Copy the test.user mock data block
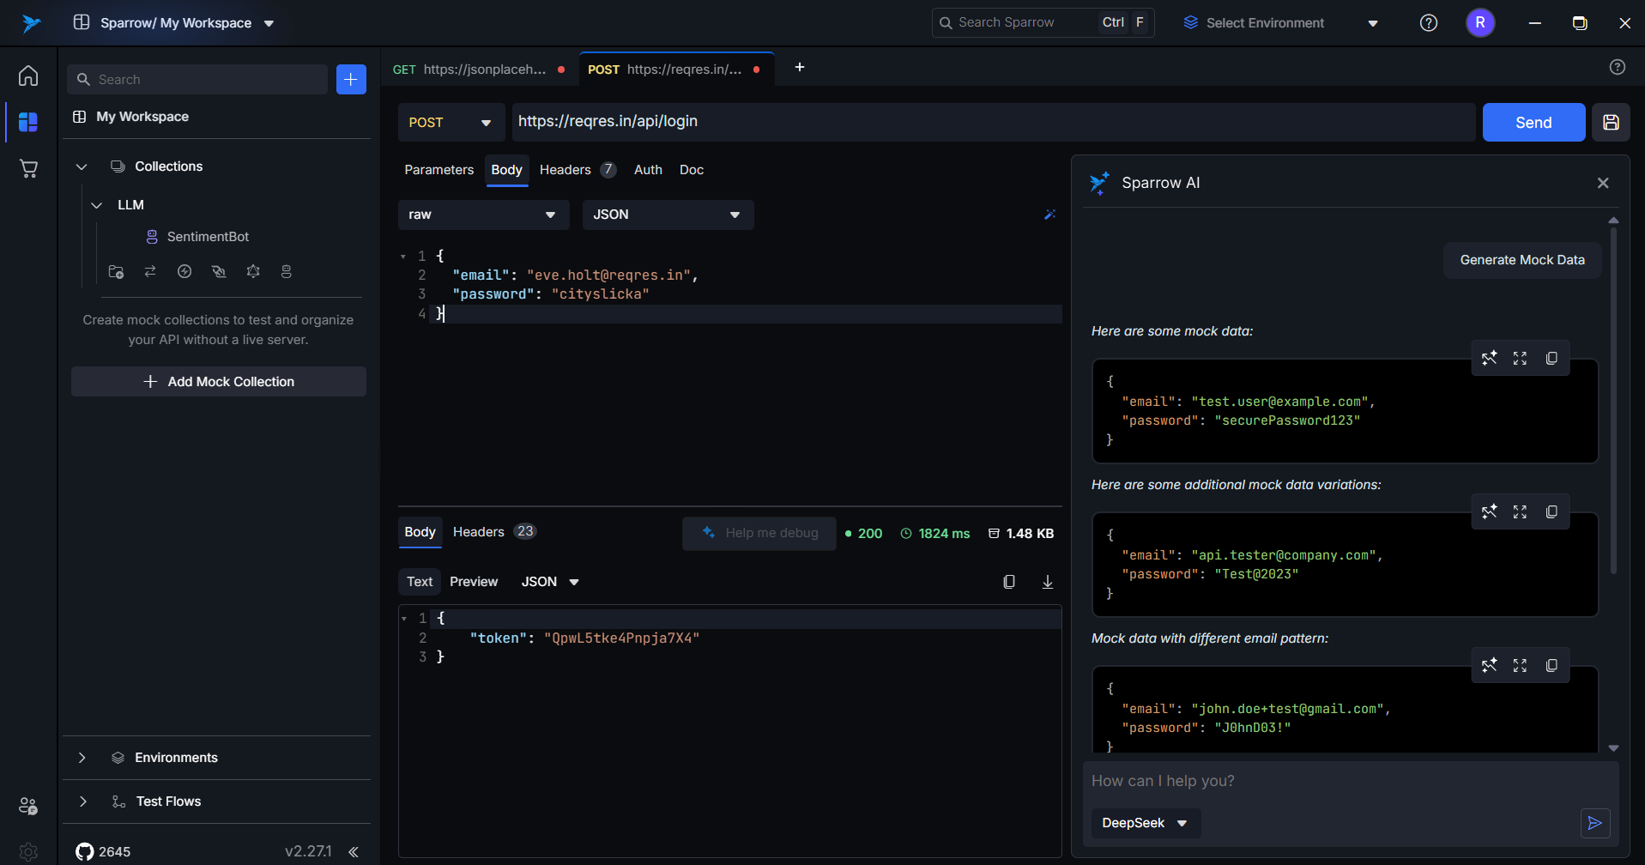 (1551, 358)
